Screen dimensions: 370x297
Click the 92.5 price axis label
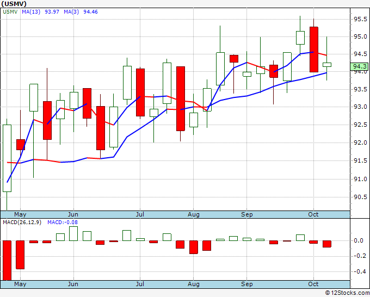(x=360, y=125)
